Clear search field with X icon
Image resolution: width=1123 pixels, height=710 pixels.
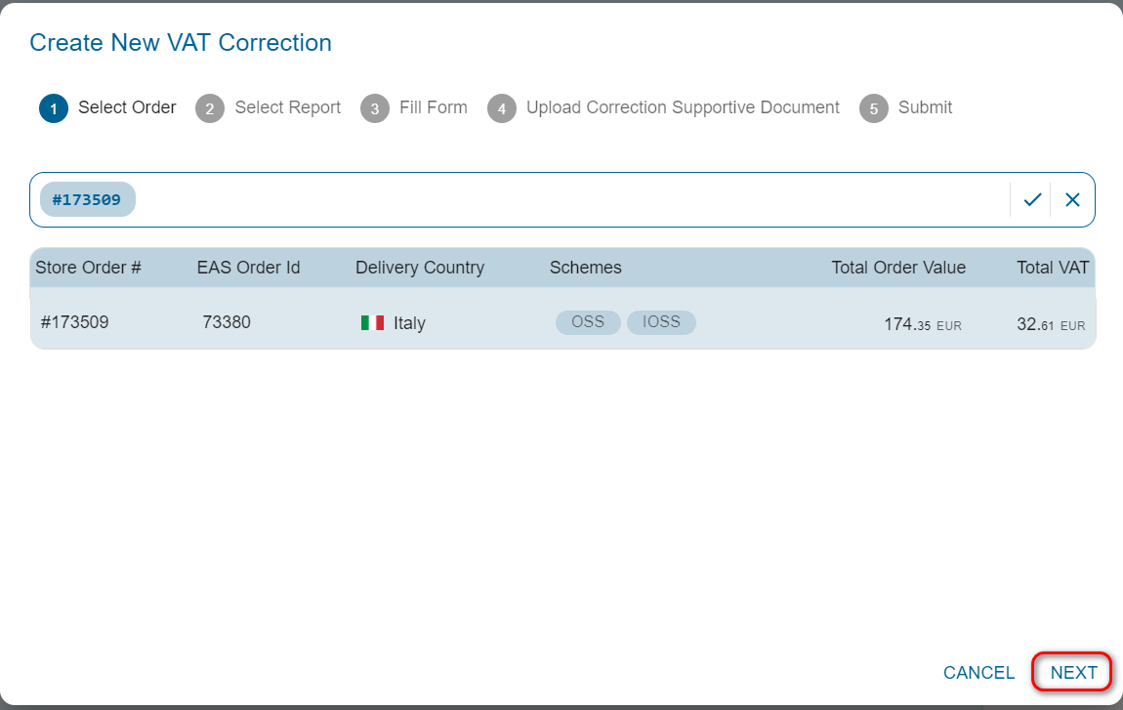pyautogui.click(x=1072, y=200)
